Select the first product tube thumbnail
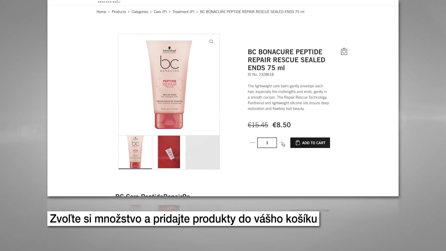 click(x=135, y=152)
